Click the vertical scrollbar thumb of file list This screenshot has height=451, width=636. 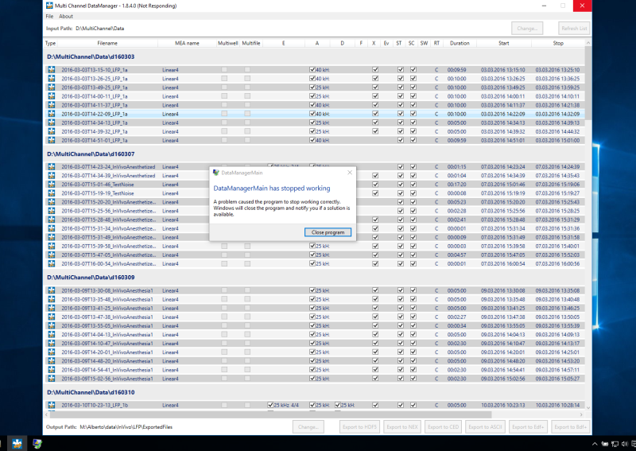pos(588,84)
